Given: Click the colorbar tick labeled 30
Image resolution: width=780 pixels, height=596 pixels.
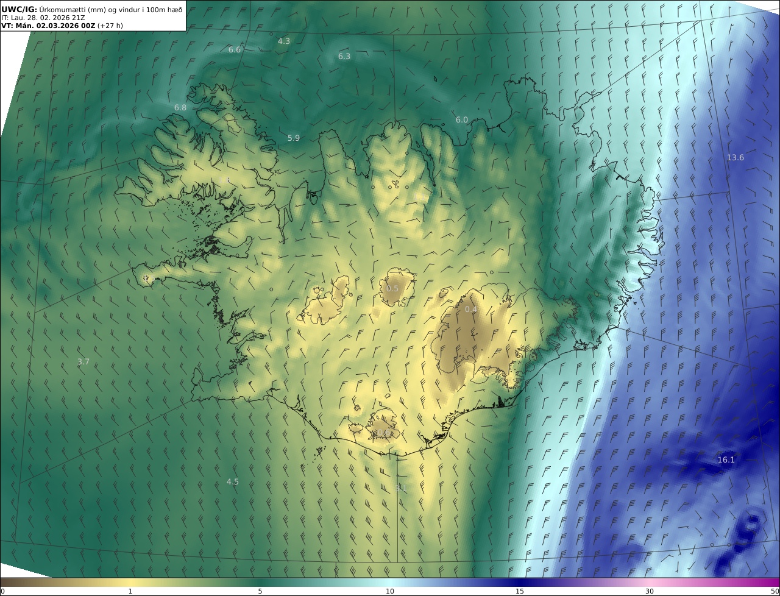Looking at the screenshot, I should click(x=650, y=591).
